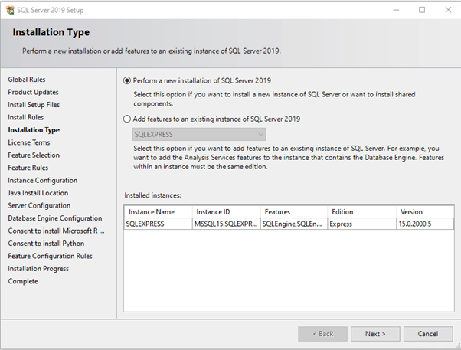Select Product Updates step in sidebar
The image size is (461, 350).
pyautogui.click(x=33, y=92)
